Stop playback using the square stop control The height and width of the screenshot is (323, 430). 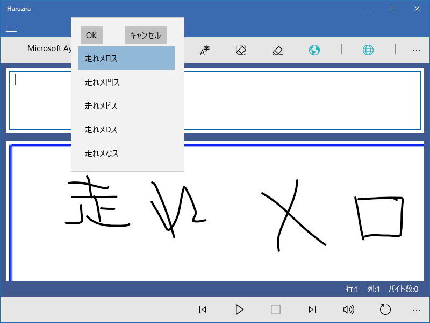[x=276, y=310]
